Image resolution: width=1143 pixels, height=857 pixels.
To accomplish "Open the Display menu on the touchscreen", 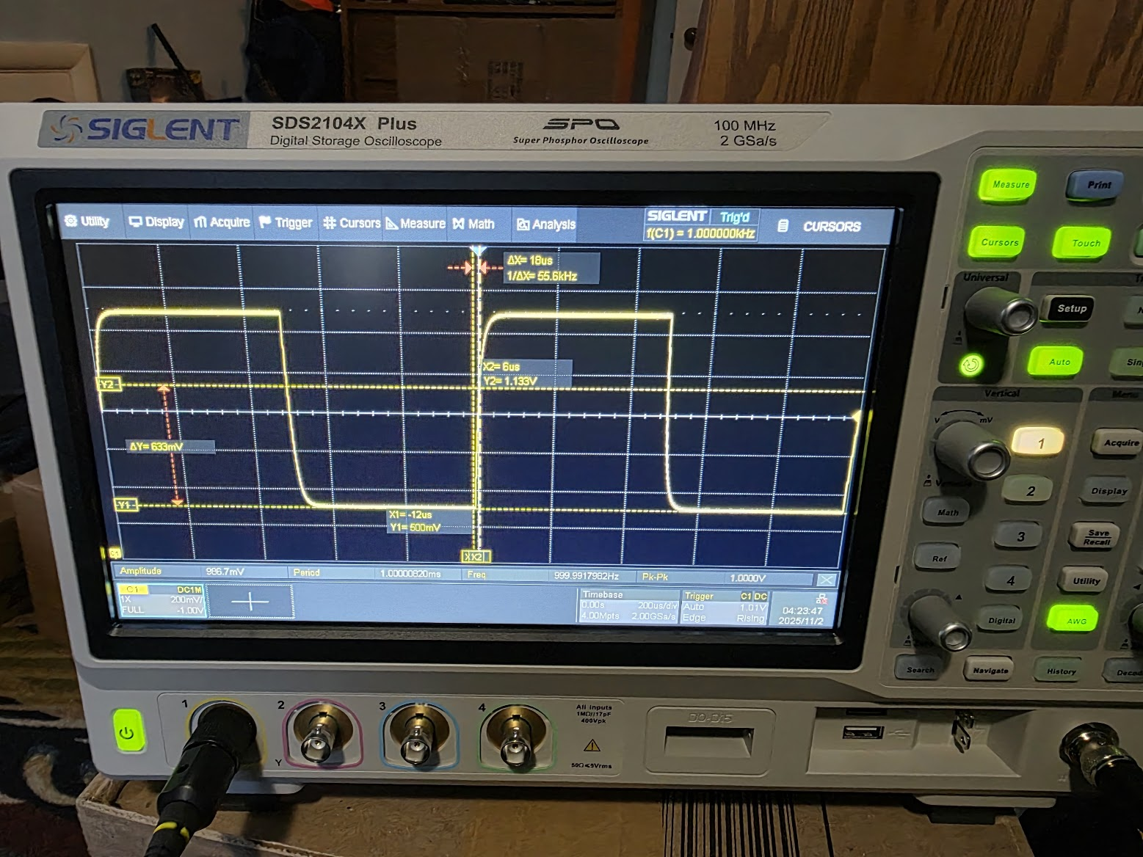I will coord(156,222).
